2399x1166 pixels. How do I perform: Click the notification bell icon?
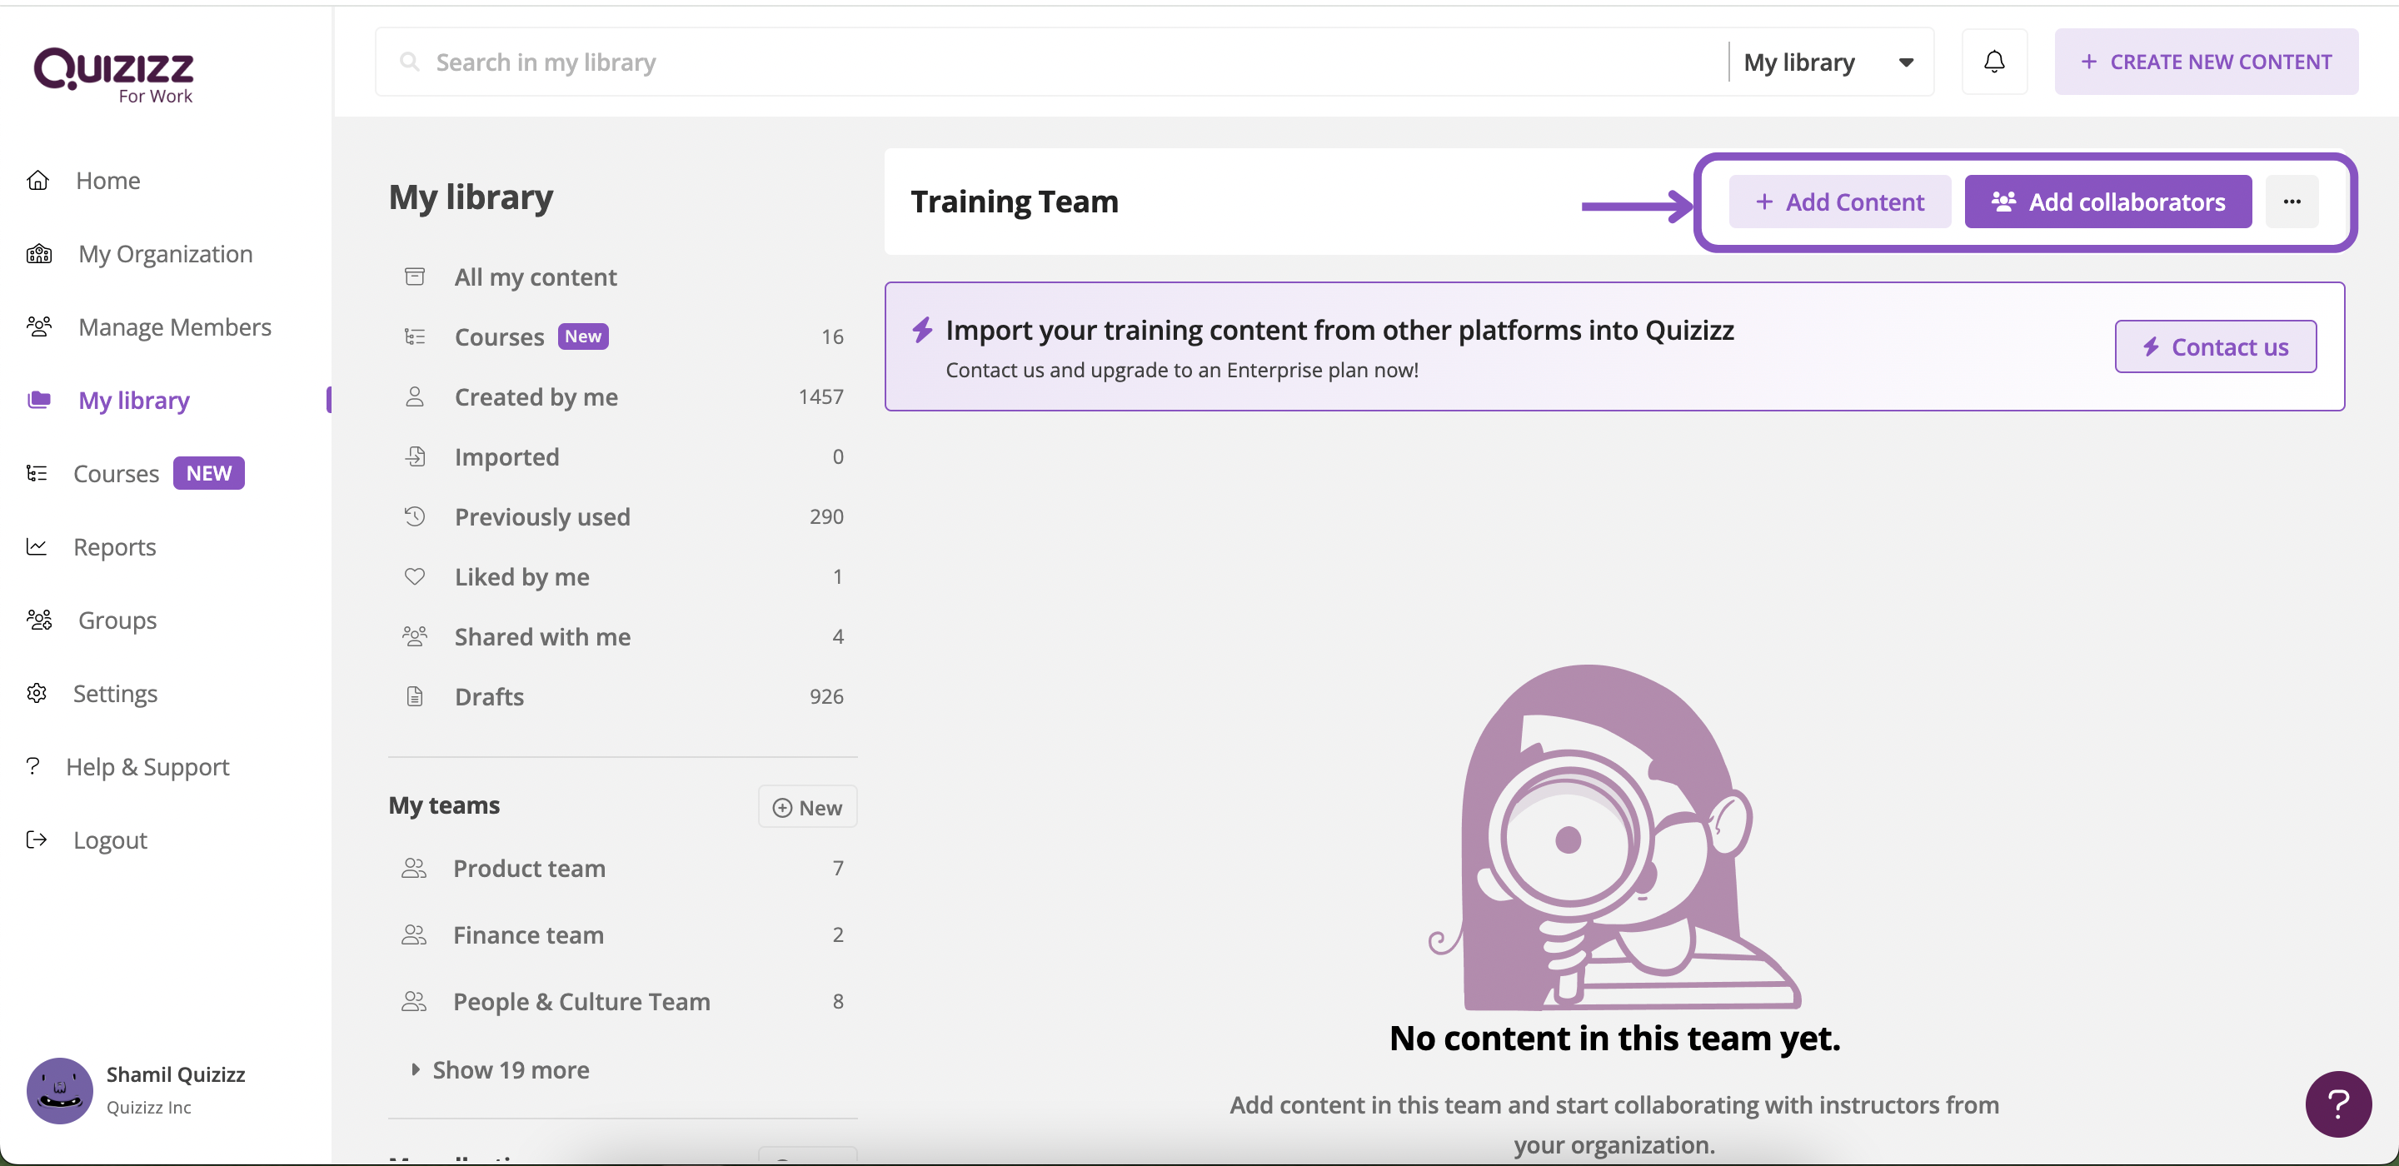pos(1993,62)
